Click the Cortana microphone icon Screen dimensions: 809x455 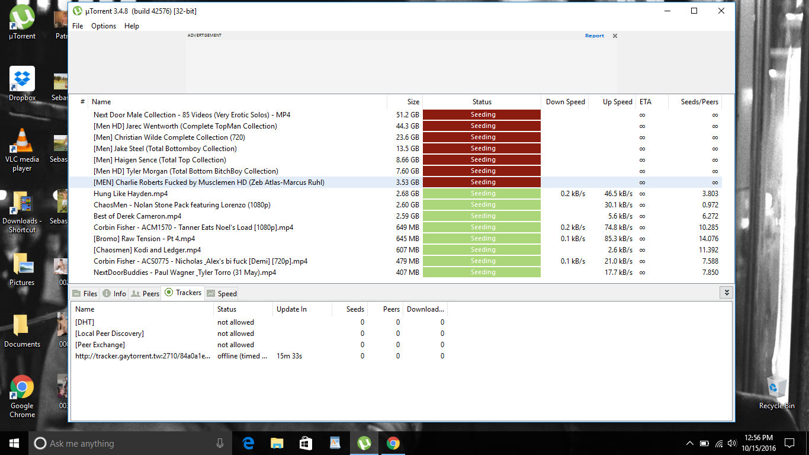[x=220, y=443]
